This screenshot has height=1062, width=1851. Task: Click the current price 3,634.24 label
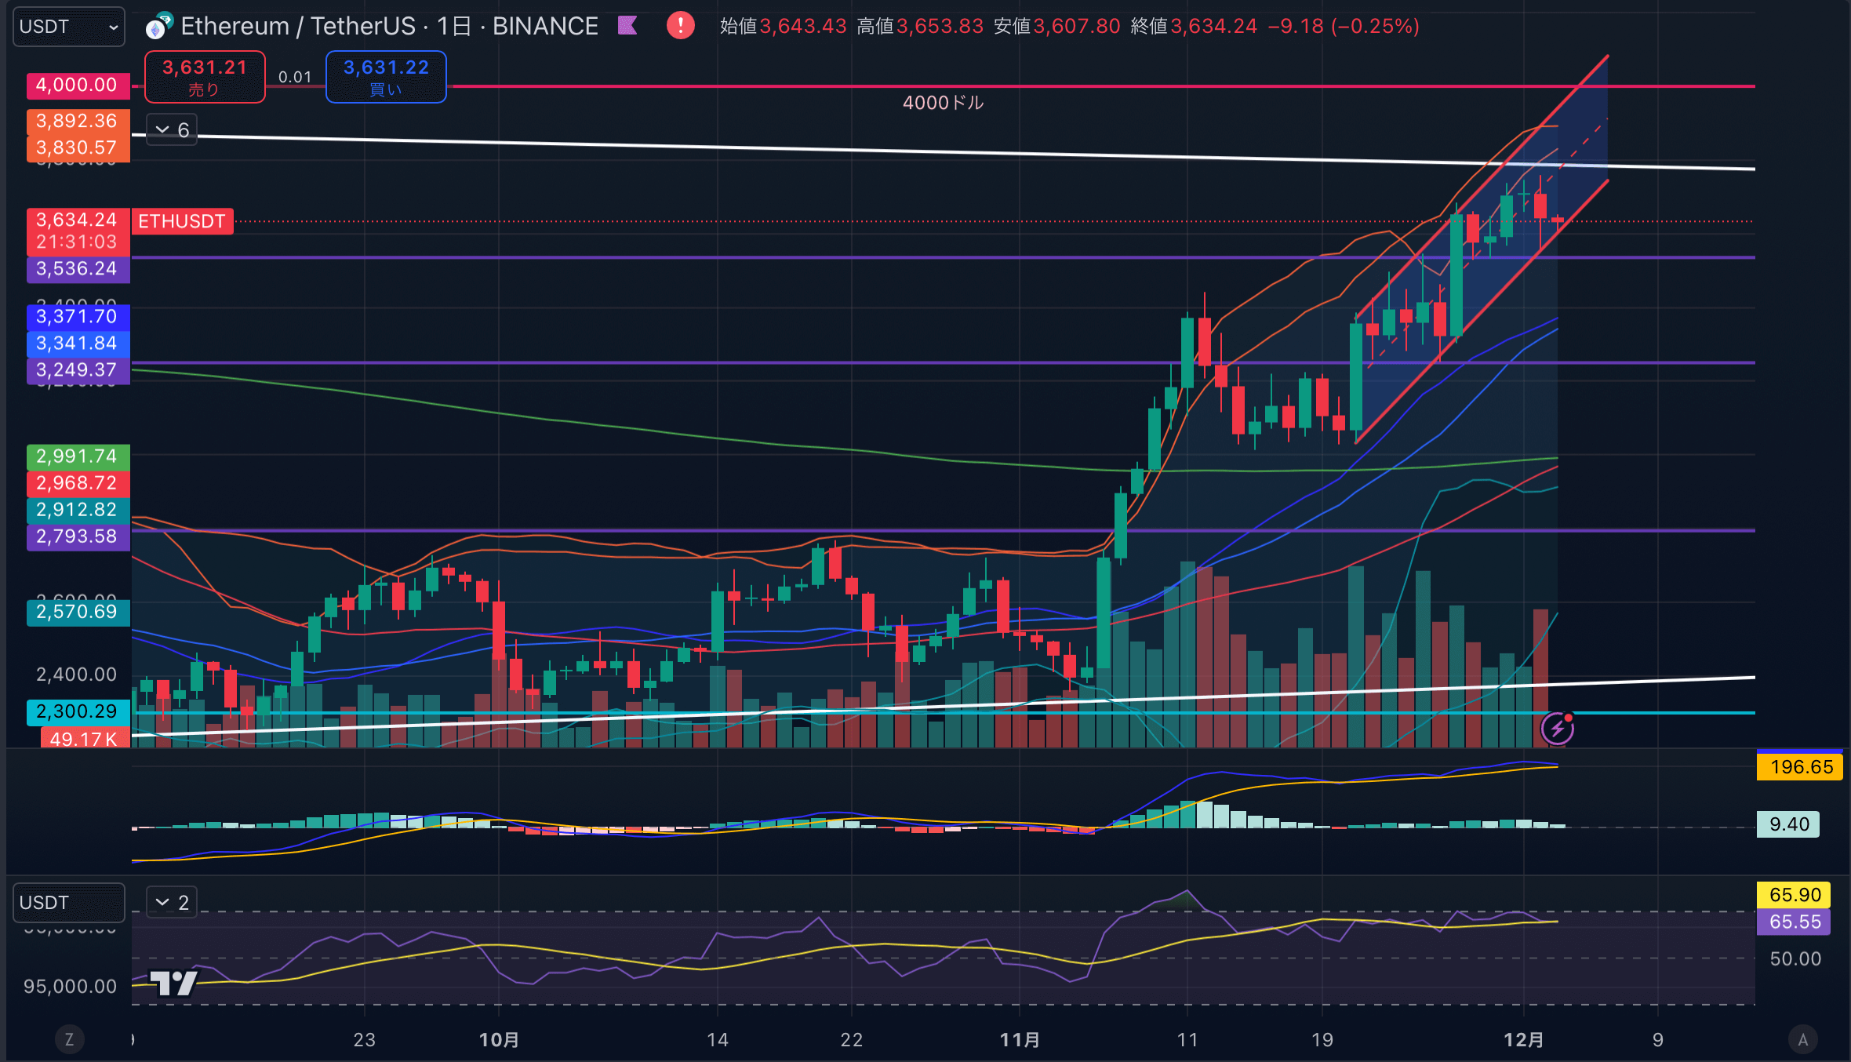[78, 220]
